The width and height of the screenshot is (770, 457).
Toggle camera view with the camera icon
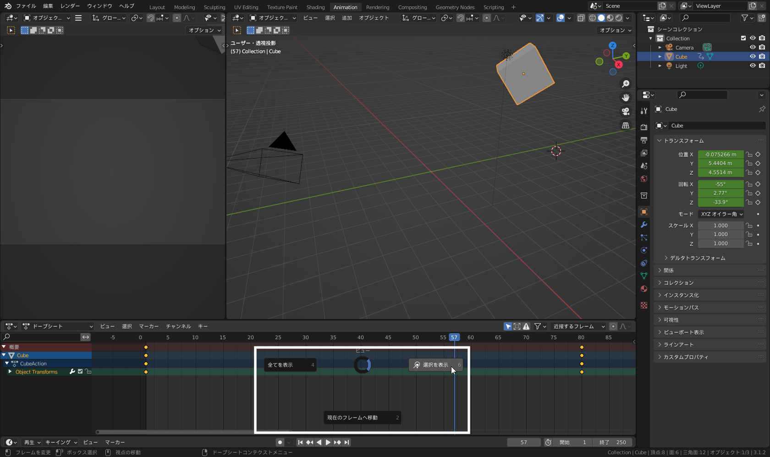626,111
